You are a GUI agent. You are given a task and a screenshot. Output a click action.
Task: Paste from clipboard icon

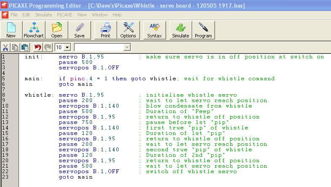pos(25,47)
